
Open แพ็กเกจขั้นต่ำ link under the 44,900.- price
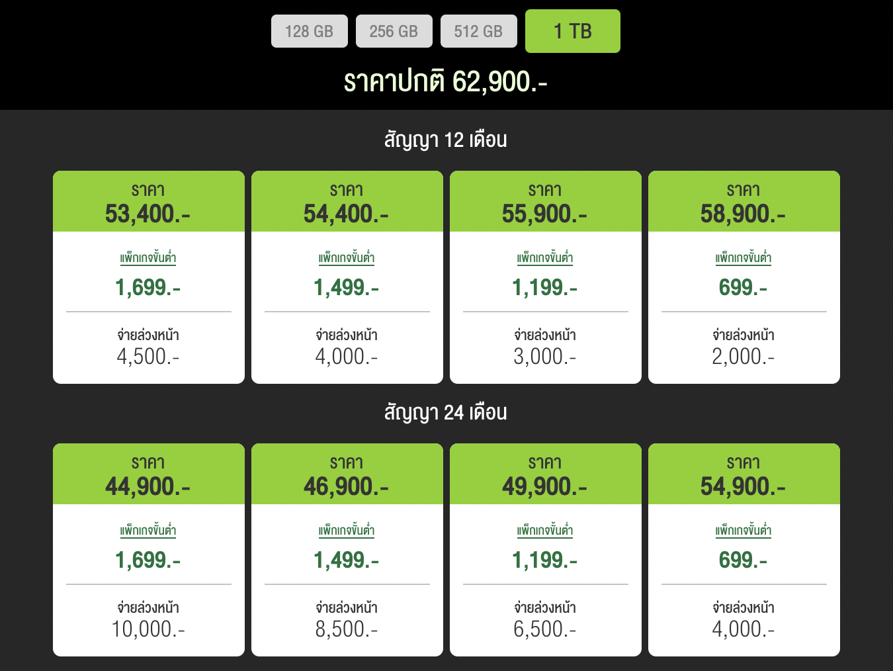pyautogui.click(x=148, y=531)
